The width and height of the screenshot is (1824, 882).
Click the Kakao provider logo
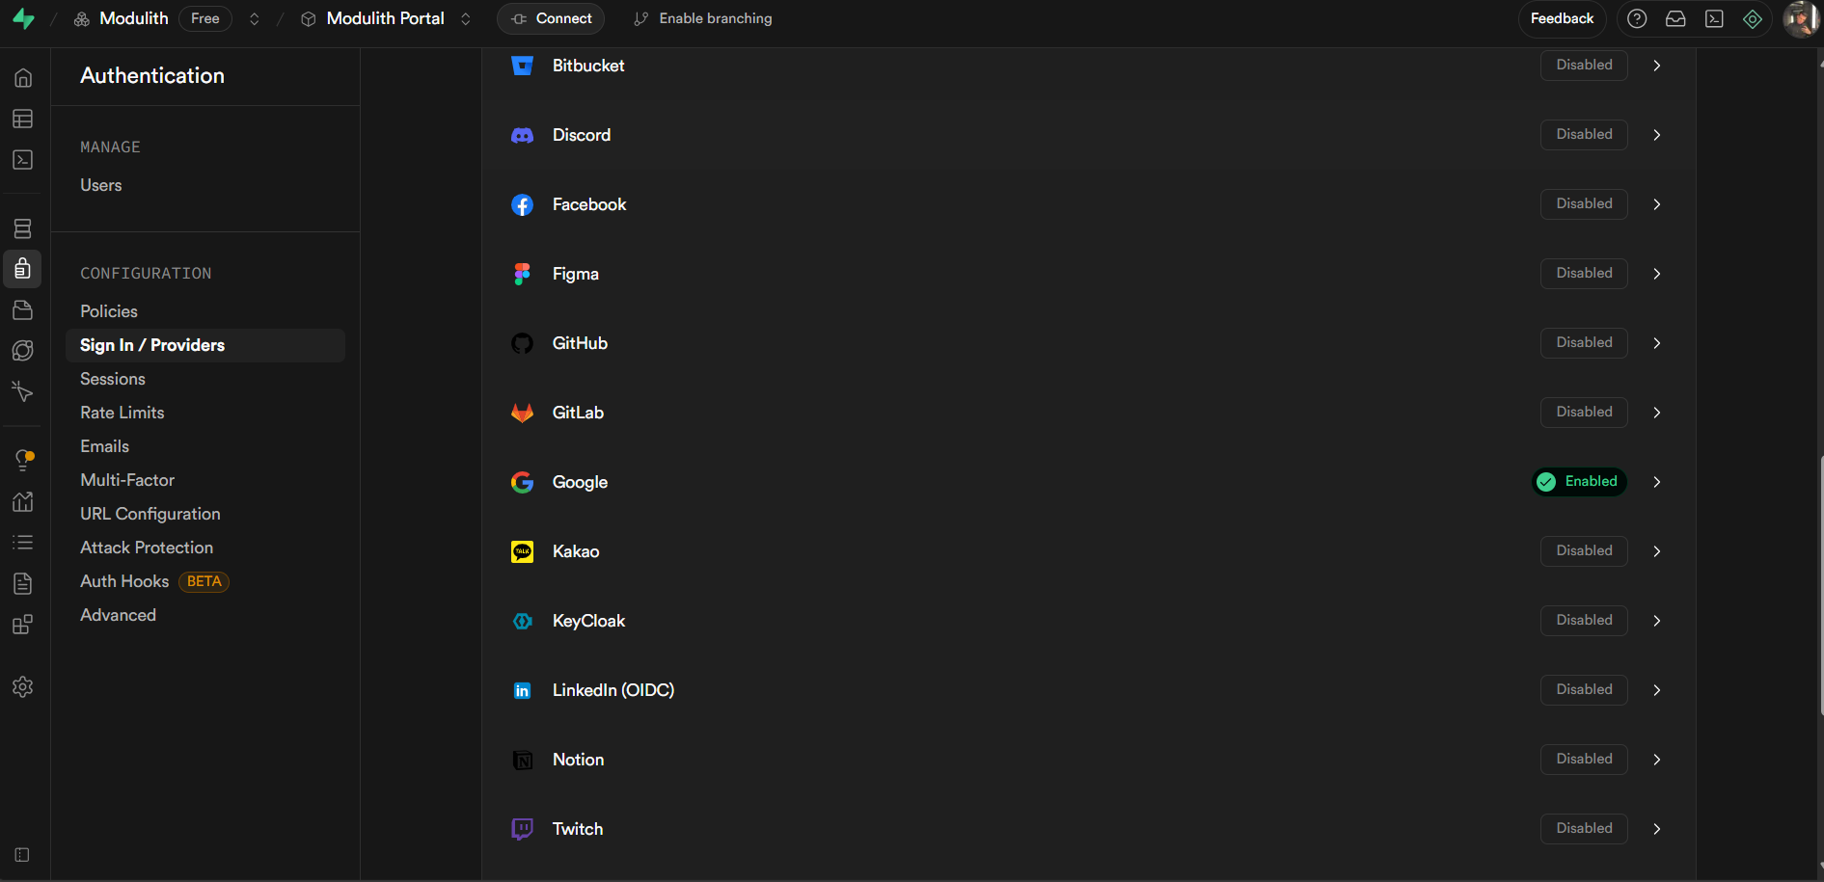pyautogui.click(x=522, y=551)
